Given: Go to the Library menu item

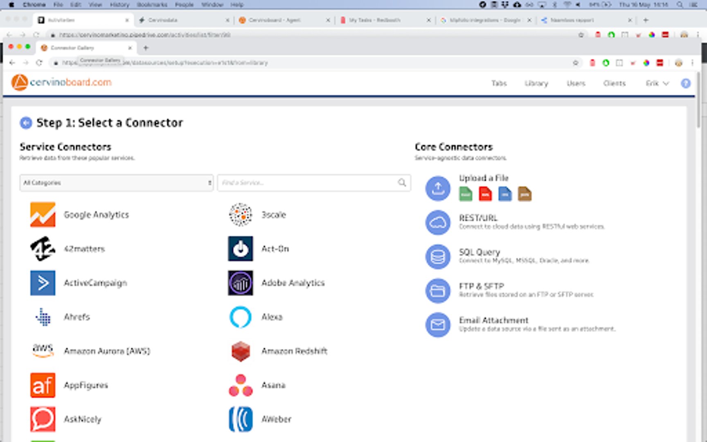Looking at the screenshot, I should [x=536, y=83].
